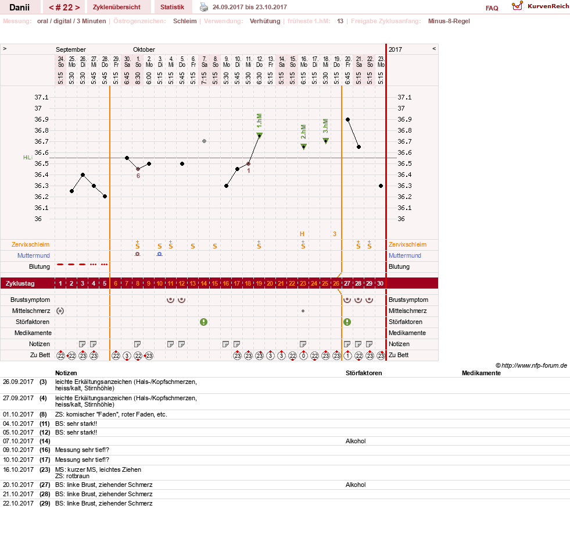Click Zu Bett time circle on cycle day 27
Image resolution: width=570 pixels, height=548 pixels.
347,356
